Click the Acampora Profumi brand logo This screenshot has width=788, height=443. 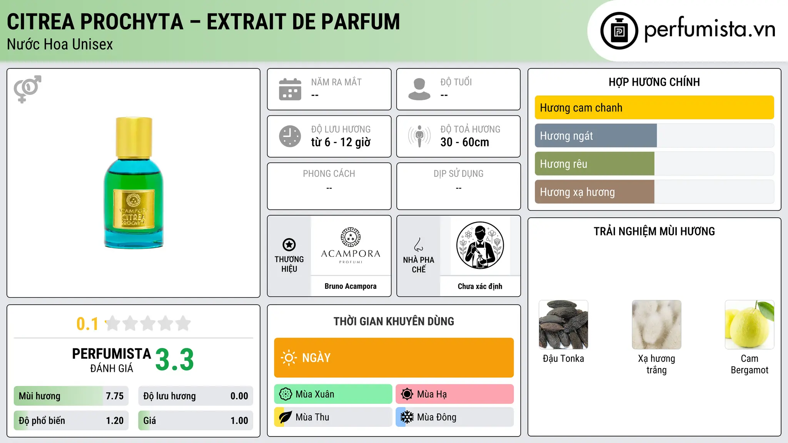(351, 245)
